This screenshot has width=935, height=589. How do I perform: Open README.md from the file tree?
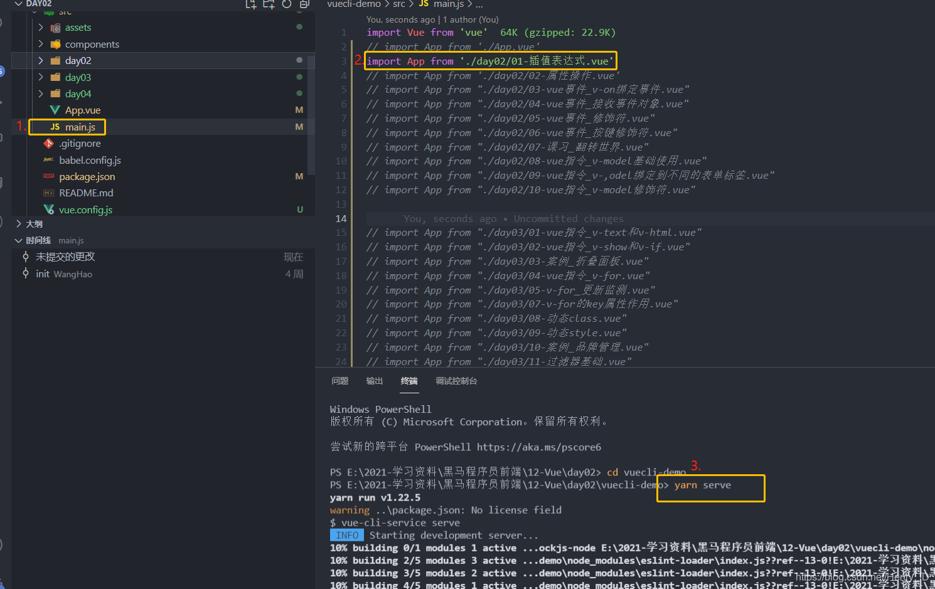point(86,193)
